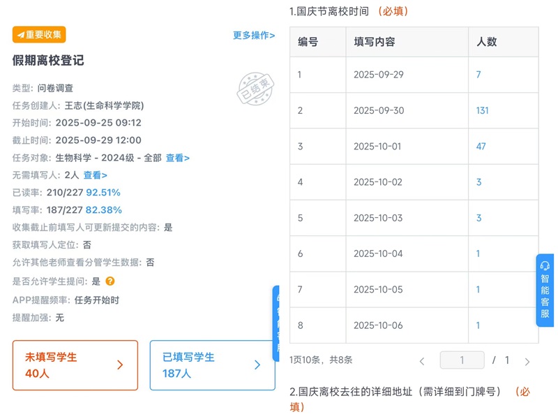Go to next page arrow in pagination

click(527, 361)
